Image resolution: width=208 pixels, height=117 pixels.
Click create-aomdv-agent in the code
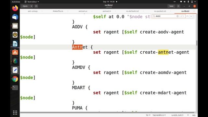point(163,72)
